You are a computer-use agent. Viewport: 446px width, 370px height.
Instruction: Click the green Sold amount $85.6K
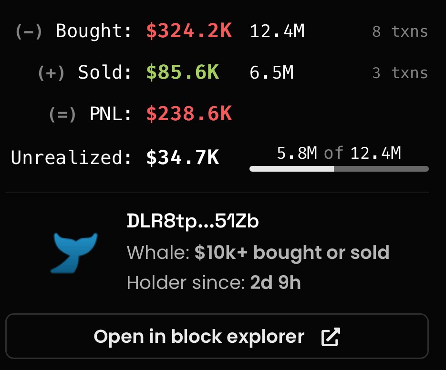coord(183,72)
